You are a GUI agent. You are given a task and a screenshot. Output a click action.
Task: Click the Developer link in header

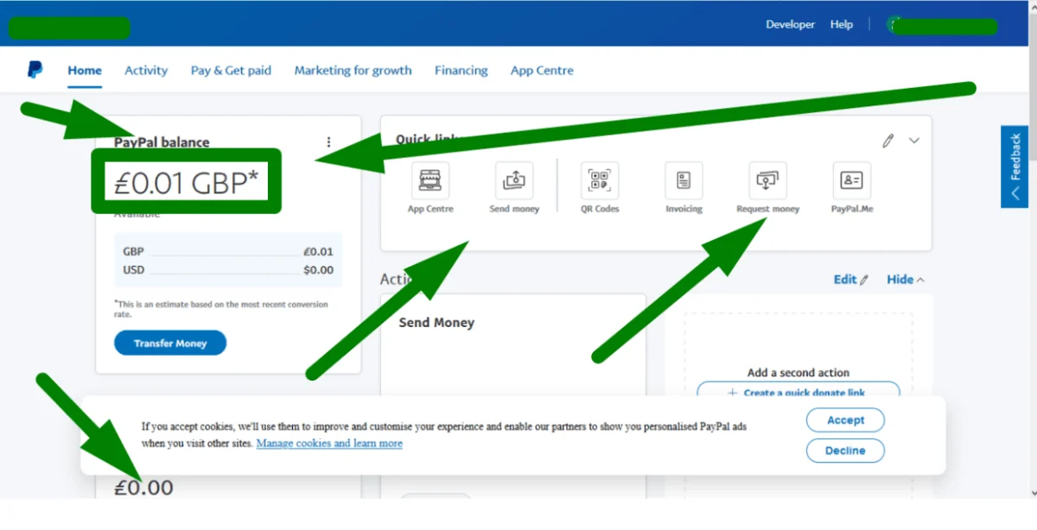(790, 24)
